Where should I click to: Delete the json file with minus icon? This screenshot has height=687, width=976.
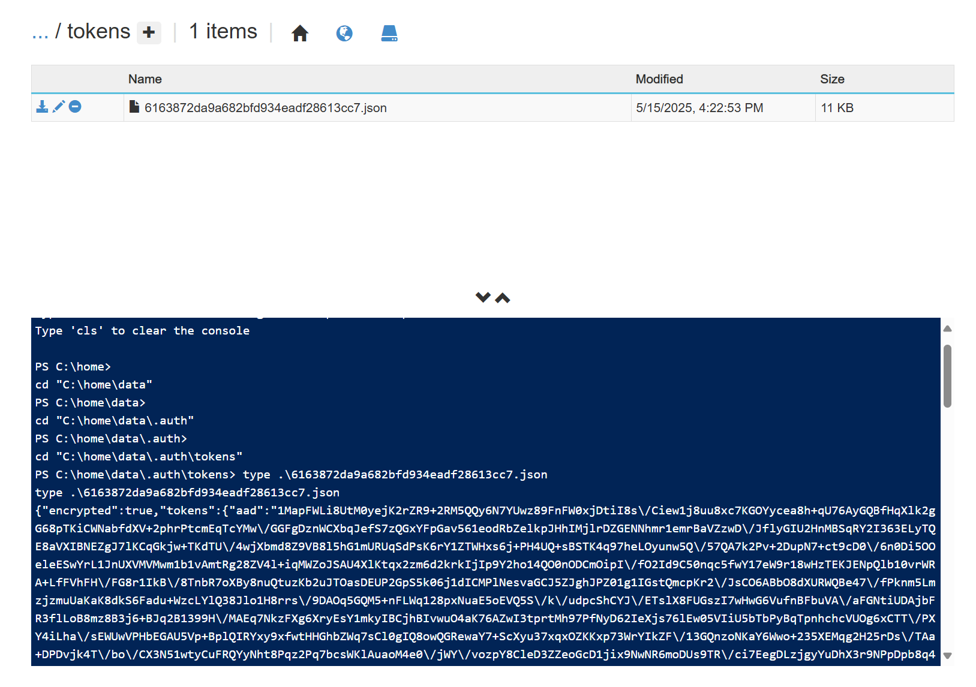click(x=75, y=107)
